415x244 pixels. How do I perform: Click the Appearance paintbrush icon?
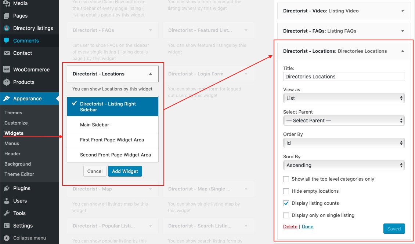pos(7,99)
